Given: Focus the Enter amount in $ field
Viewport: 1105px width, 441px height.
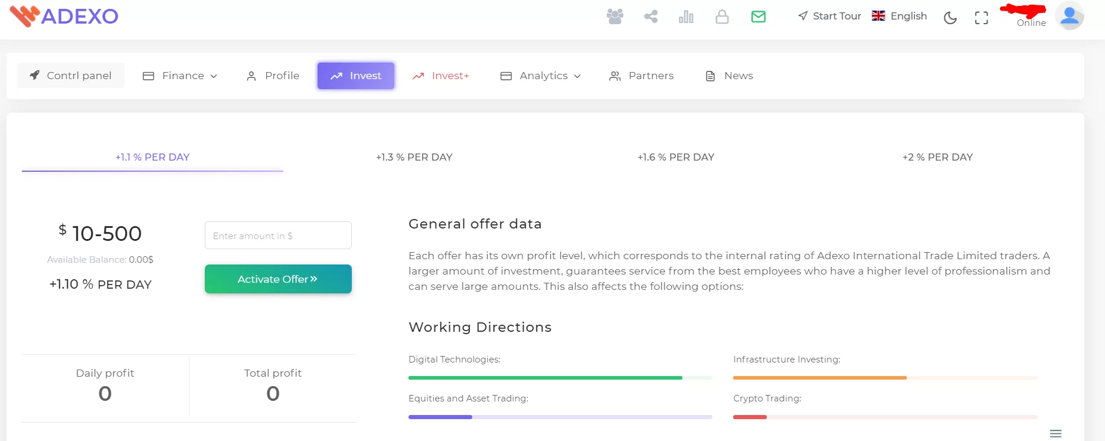Looking at the screenshot, I should (278, 236).
